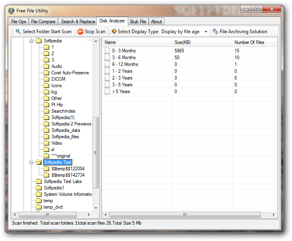Click the file icon beside 2 - 3 Years
The width and height of the screenshot is (292, 241).
tap(107, 78)
